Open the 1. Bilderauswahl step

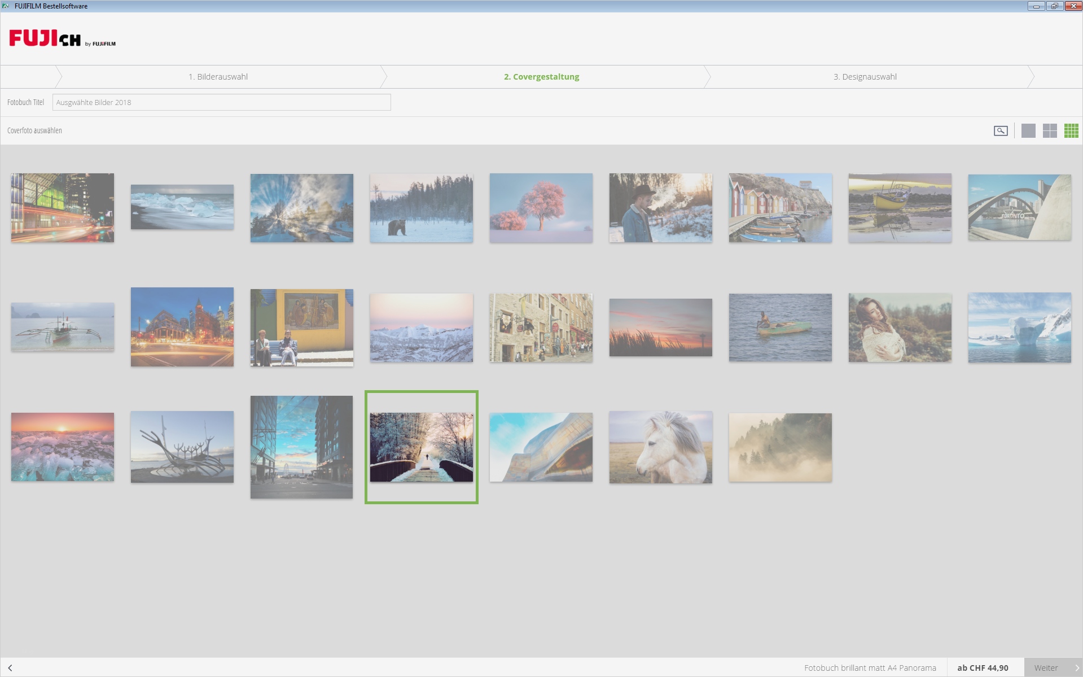tap(218, 77)
